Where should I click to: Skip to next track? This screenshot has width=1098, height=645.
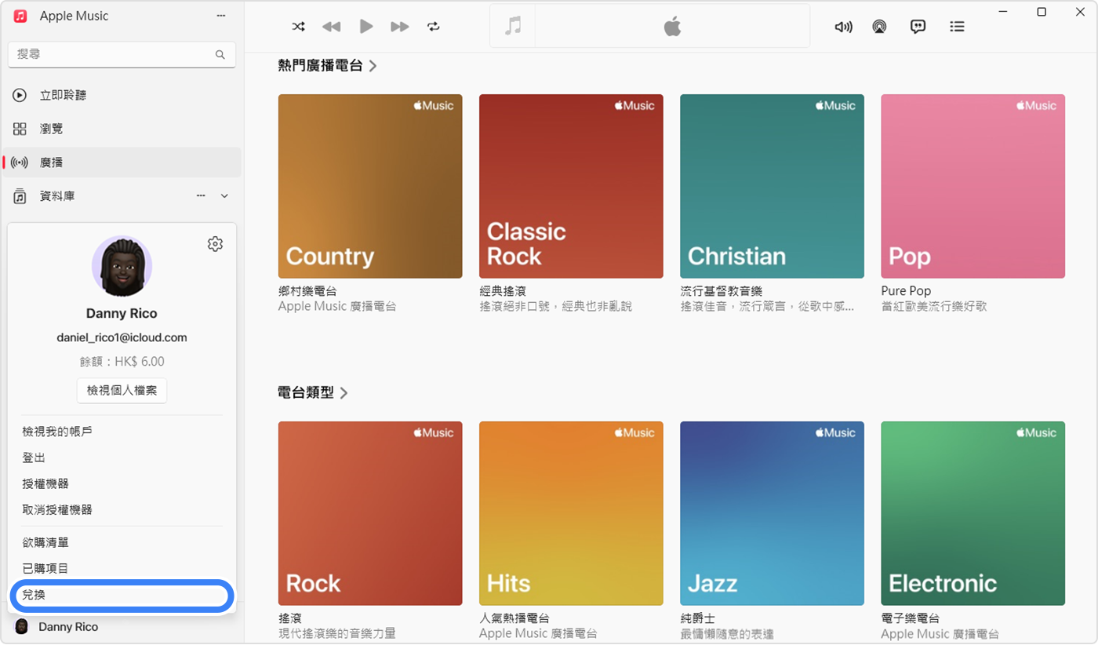(400, 27)
